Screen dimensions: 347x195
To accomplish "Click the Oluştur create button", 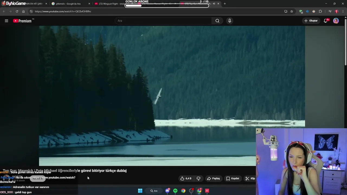I will (311, 21).
